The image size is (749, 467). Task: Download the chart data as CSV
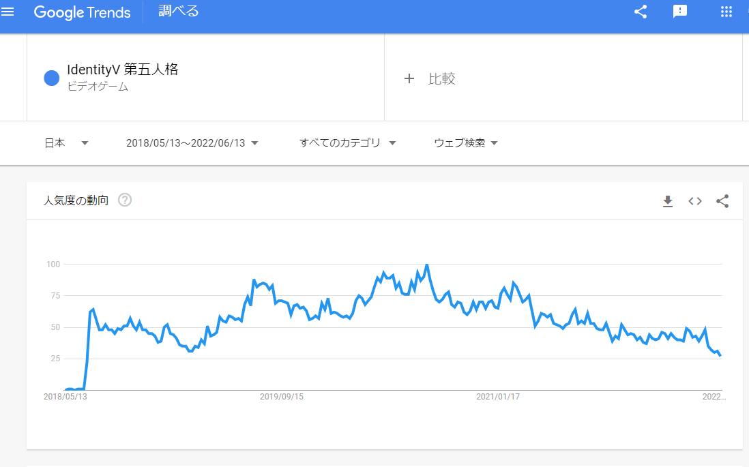pyautogui.click(x=668, y=200)
